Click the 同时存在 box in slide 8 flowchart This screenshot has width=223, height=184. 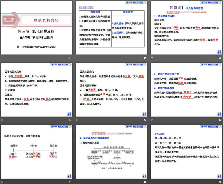[x=117, y=157]
